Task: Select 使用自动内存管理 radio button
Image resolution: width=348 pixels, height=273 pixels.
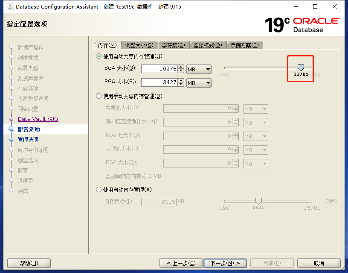Action: click(x=99, y=190)
